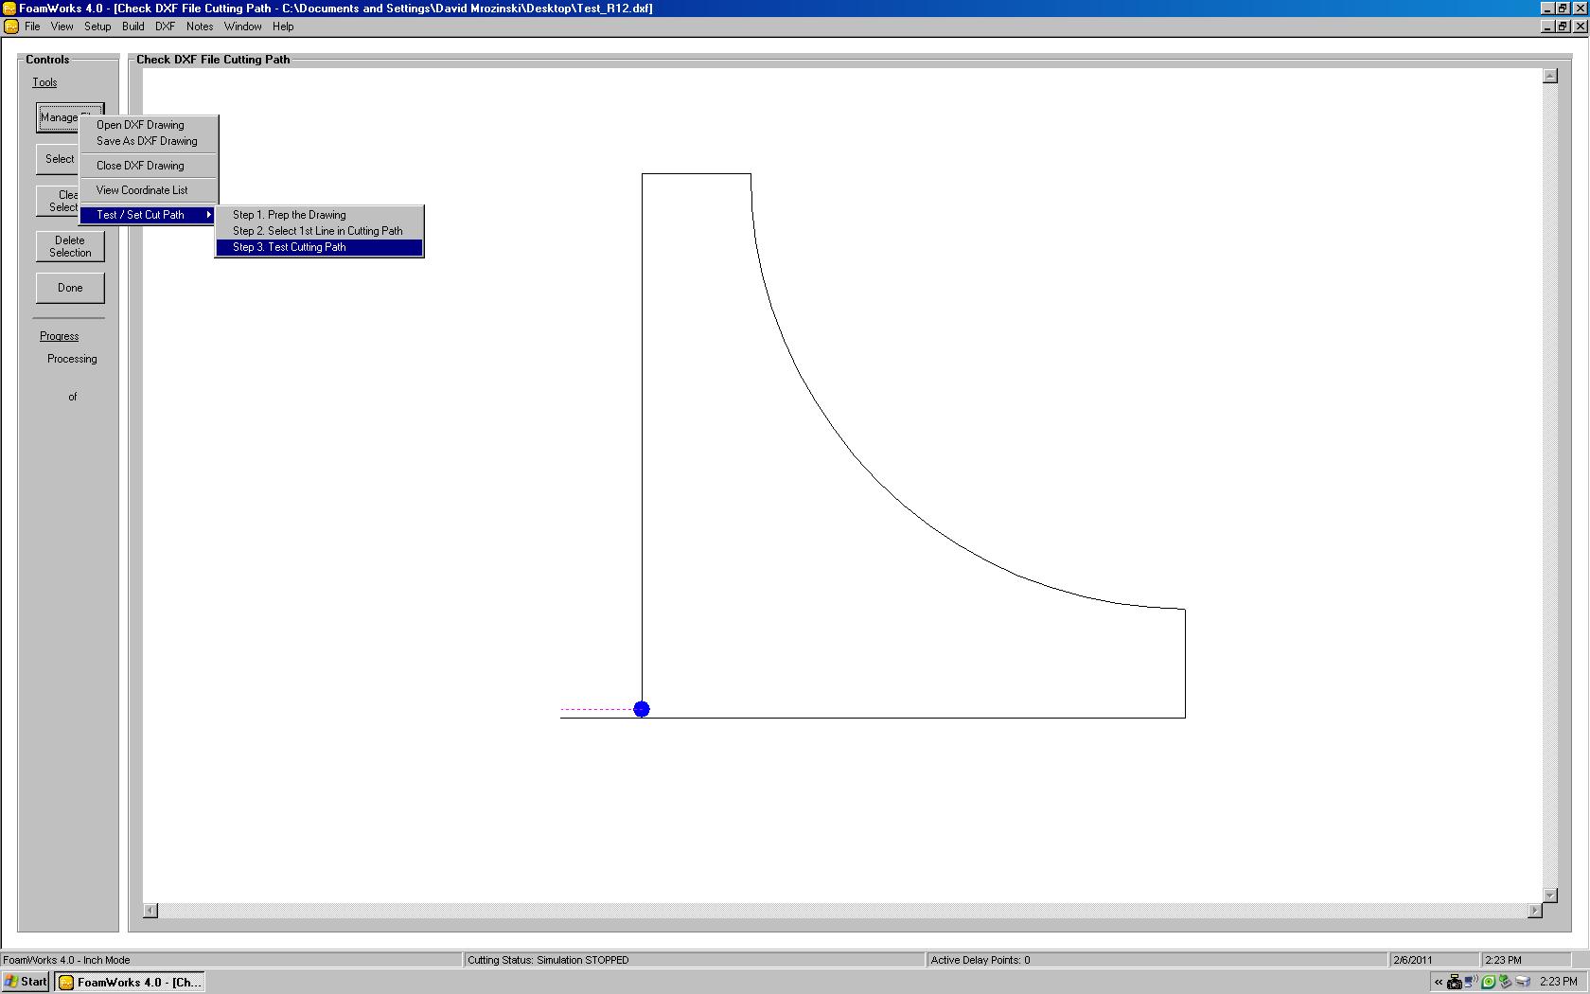Screen dimensions: 1590x994
Task: Click the network activity icon in the system tray
Action: click(x=1470, y=982)
